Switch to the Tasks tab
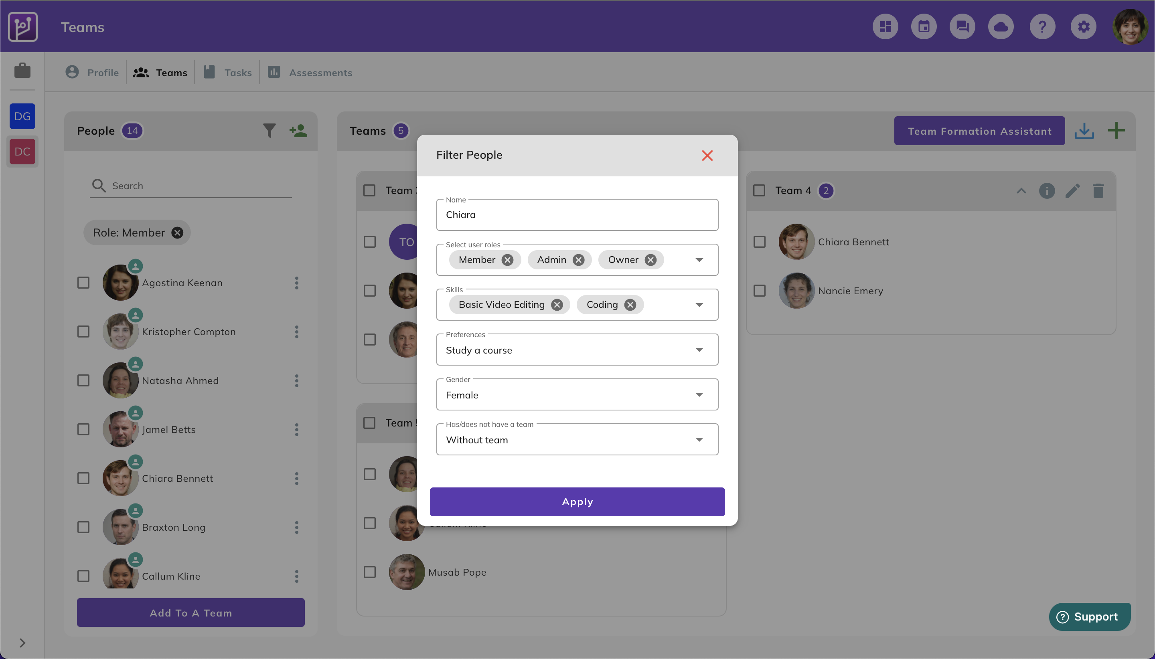Screen dimensions: 1155x659 (236, 72)
